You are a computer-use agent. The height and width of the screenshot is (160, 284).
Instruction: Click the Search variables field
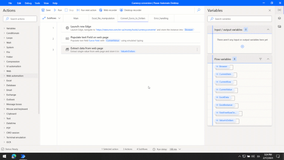click(239, 19)
